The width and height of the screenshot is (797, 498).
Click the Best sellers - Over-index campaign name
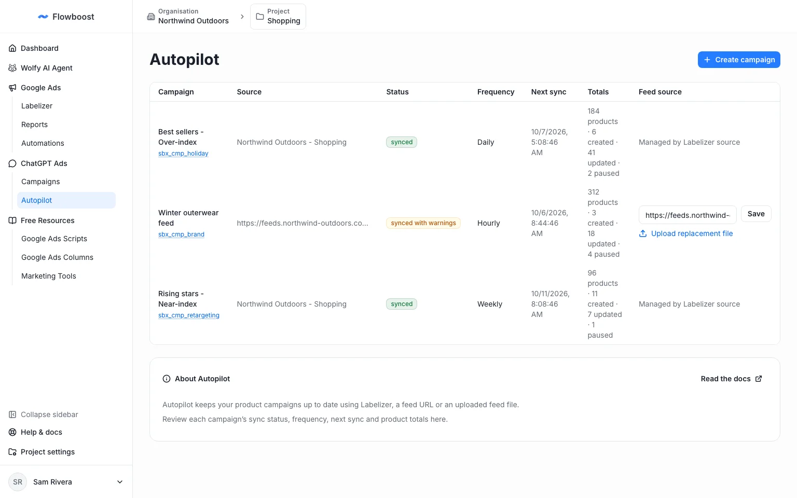[181, 137]
